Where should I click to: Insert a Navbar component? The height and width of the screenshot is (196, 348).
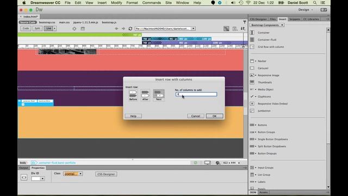[x=262, y=61]
